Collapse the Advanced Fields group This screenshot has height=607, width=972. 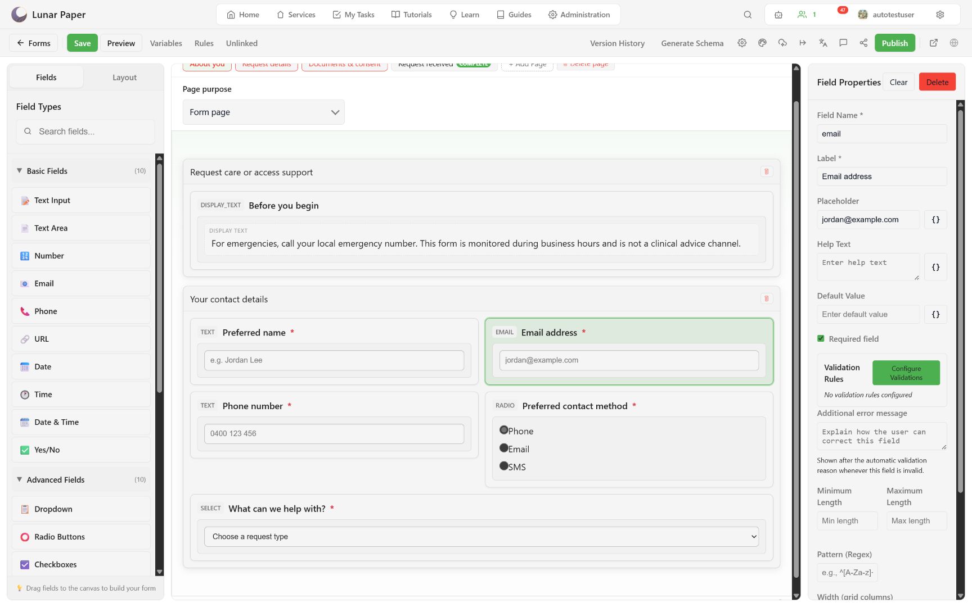point(81,479)
